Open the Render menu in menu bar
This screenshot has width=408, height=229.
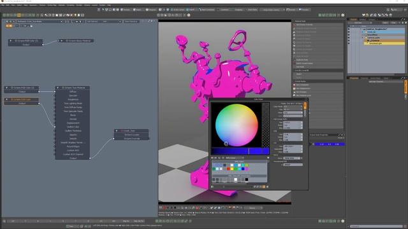[79, 5]
